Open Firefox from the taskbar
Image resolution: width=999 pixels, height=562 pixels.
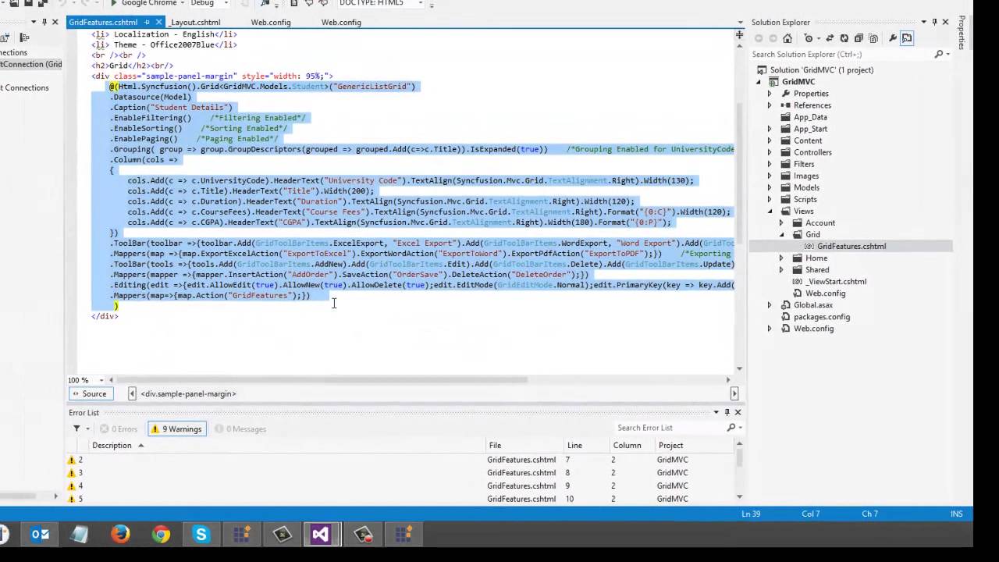tap(120, 534)
